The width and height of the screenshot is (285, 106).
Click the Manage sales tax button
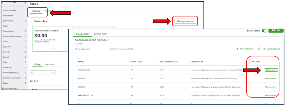185,21
